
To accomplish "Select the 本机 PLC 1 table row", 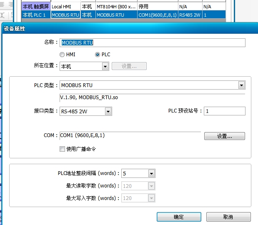I will tap(35, 15).
